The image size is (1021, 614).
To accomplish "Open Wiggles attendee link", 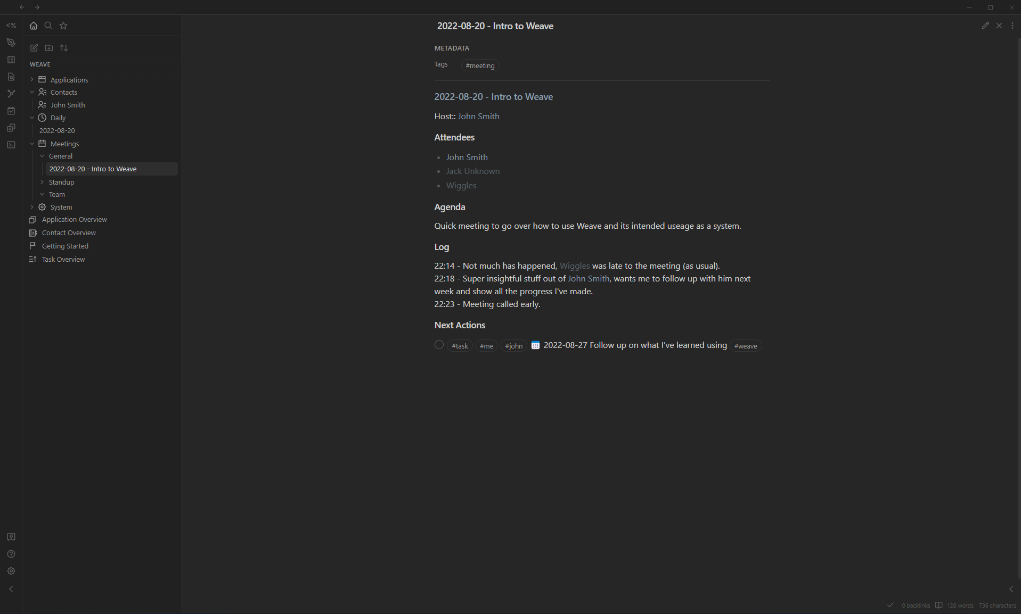I will point(461,185).
